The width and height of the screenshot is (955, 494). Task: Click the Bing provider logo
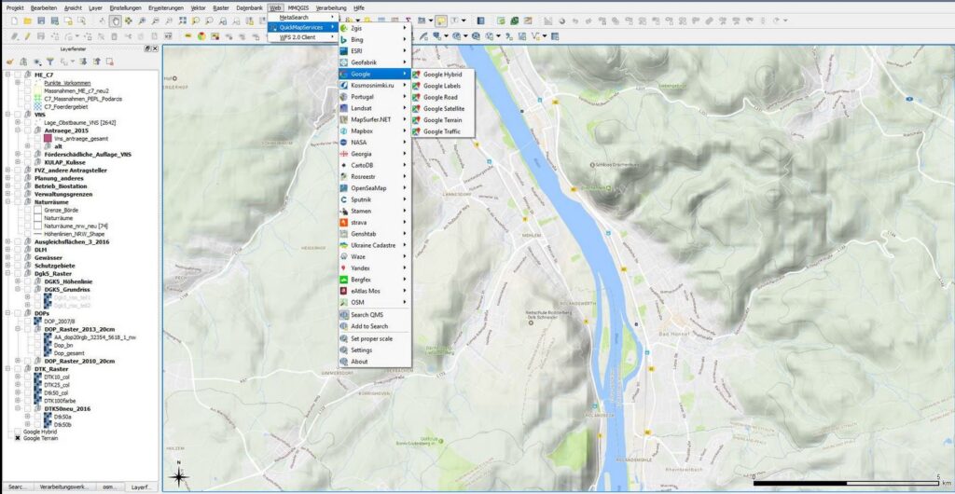point(345,39)
